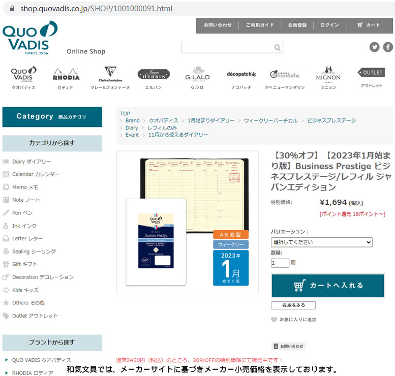Click the お問い合わせ button below favorites
The height and width of the screenshot is (376, 395).
coord(288,347)
